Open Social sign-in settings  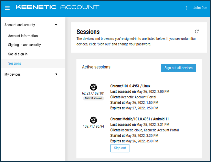(x=18, y=54)
